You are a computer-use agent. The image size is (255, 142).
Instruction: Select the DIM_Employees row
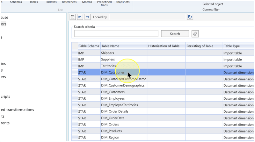pyautogui.click(x=163, y=98)
